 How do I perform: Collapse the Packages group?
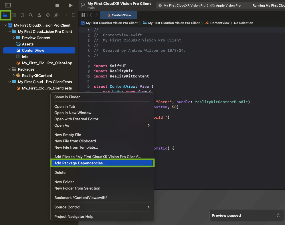[x=10, y=69]
